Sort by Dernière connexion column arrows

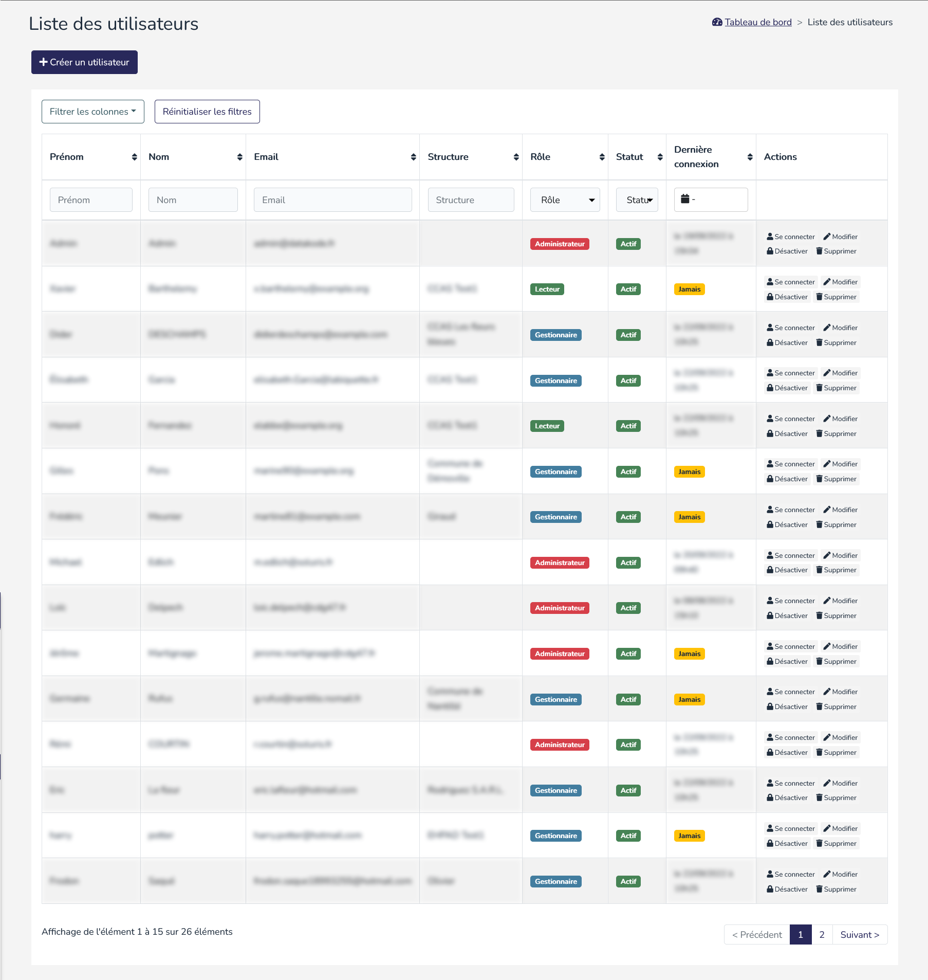pyautogui.click(x=750, y=157)
